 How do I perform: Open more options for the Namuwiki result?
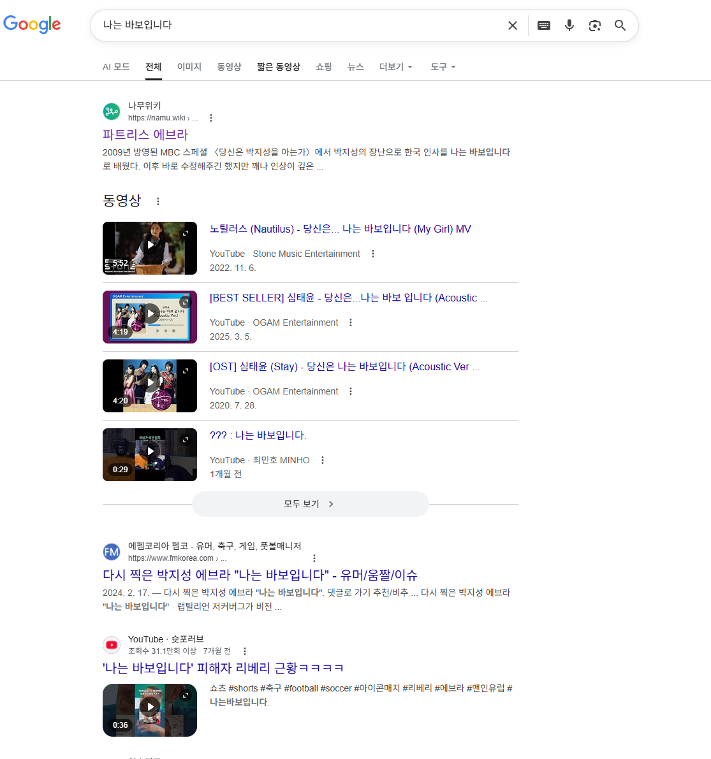(x=211, y=118)
